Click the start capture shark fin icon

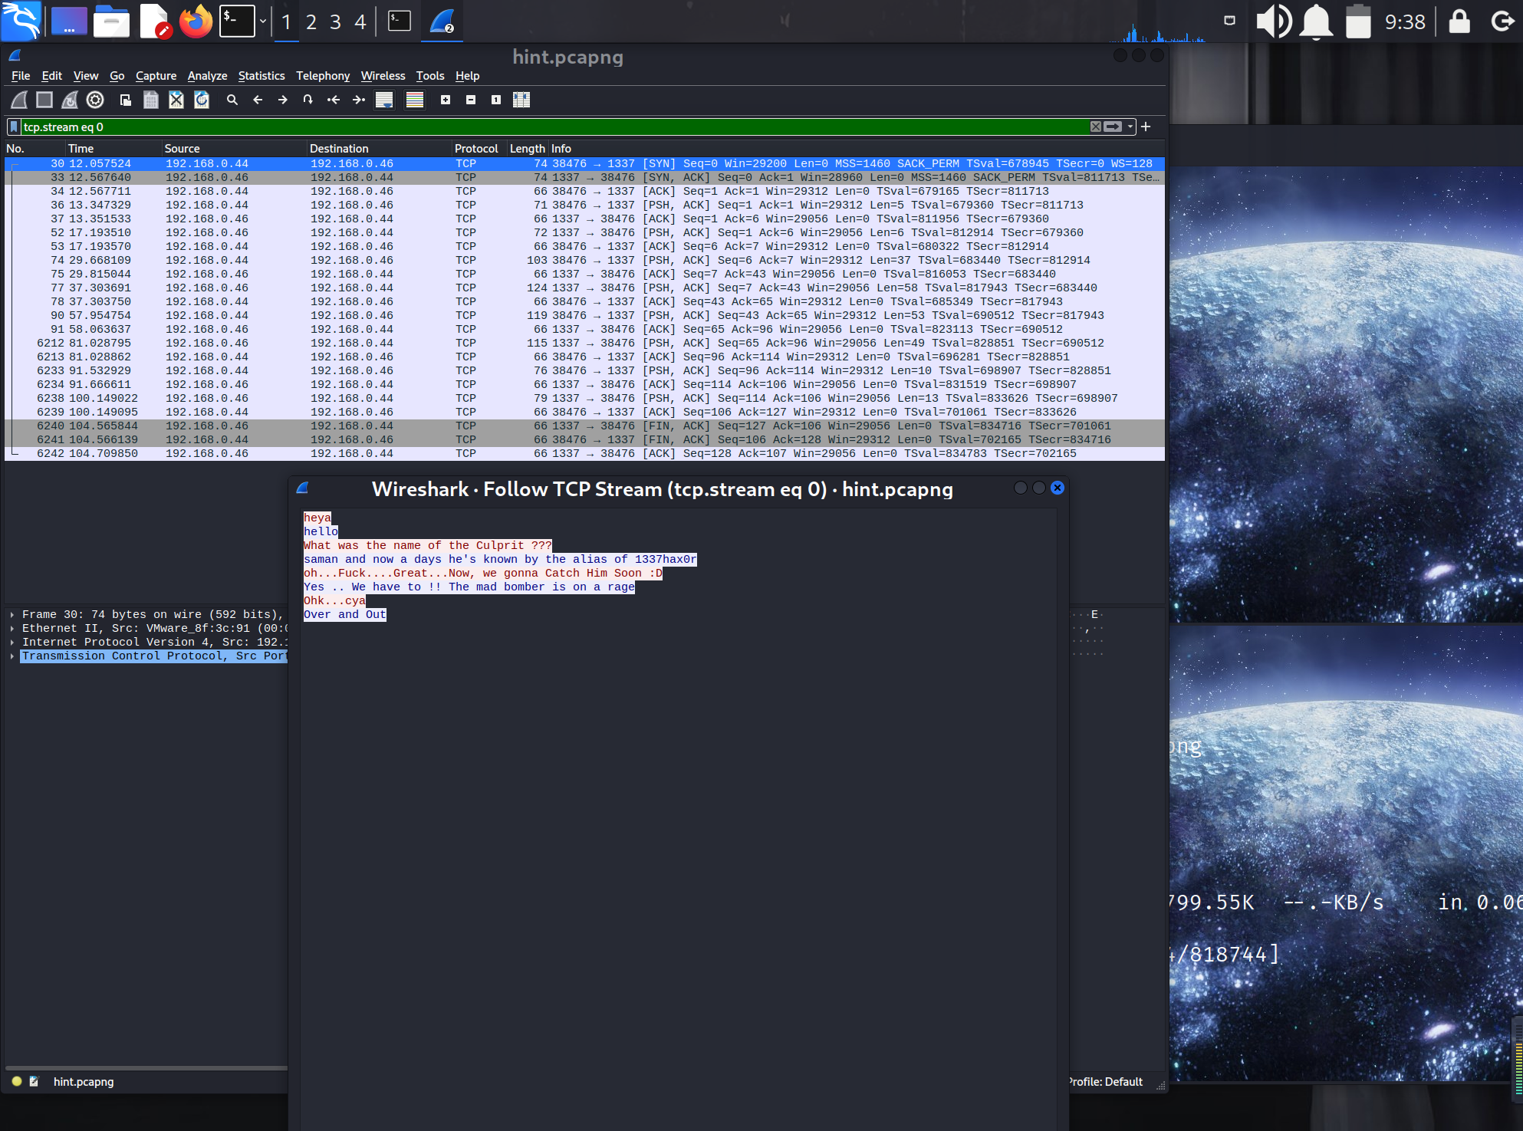click(19, 100)
